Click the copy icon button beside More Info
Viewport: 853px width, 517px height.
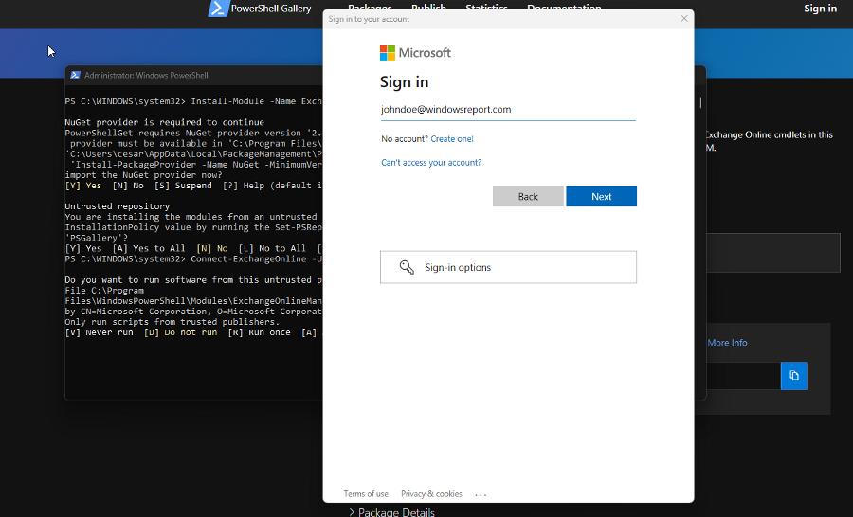pyautogui.click(x=793, y=376)
